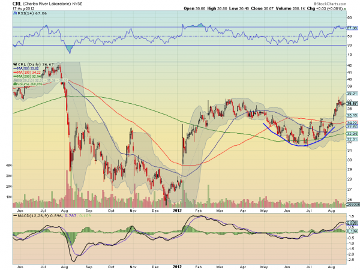
Task: Click the blue 33.82 price-axis tag
Action: coord(352,126)
